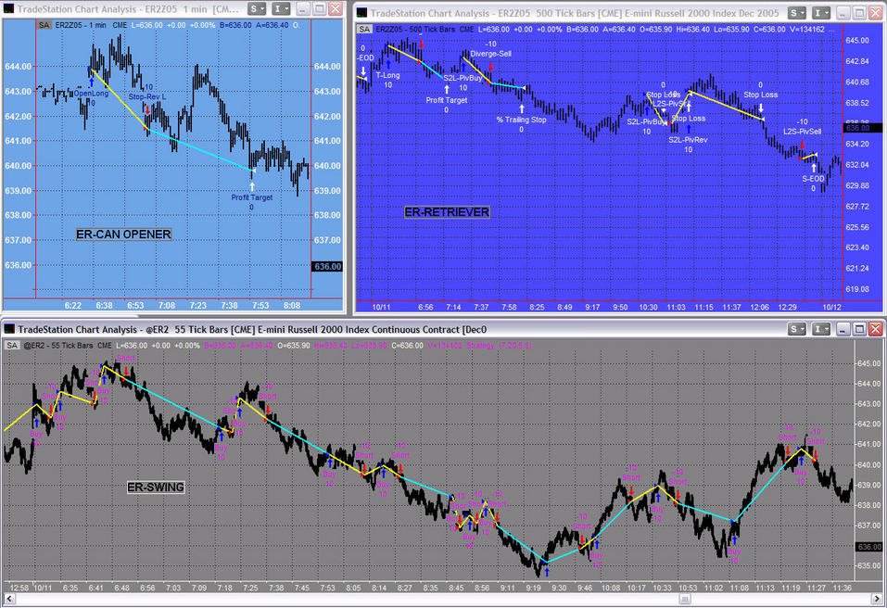
Task: Click the Profit Target label in the 500 Tick chart
Action: (x=447, y=100)
